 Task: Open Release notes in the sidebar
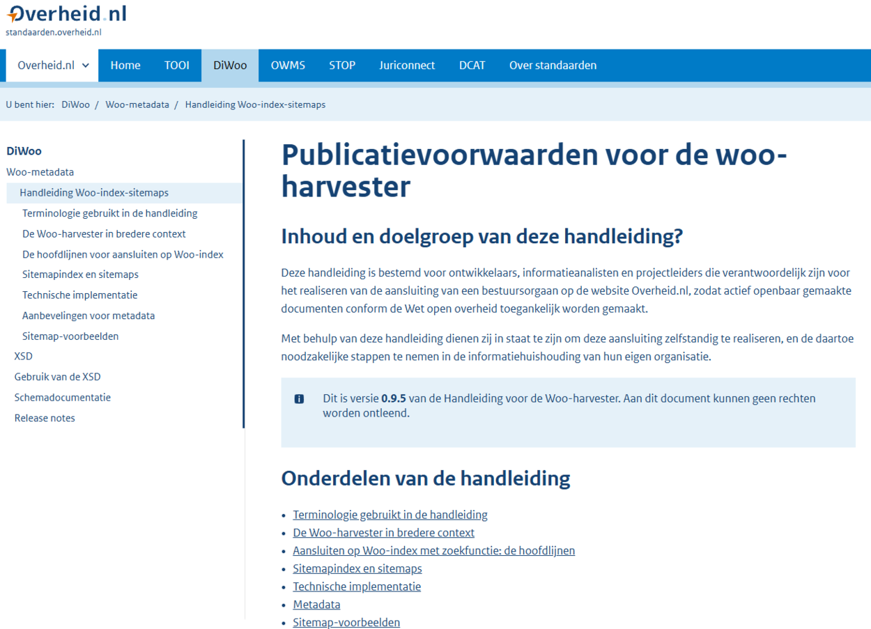click(45, 418)
